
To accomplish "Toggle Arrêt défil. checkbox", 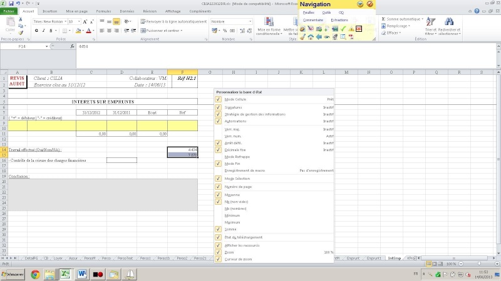I will [218, 143].
